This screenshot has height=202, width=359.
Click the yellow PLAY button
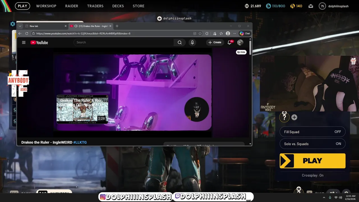(312, 161)
